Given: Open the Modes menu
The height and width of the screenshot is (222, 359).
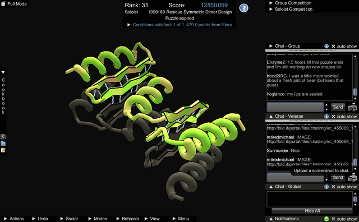Looking at the screenshot, I should click(98, 219).
